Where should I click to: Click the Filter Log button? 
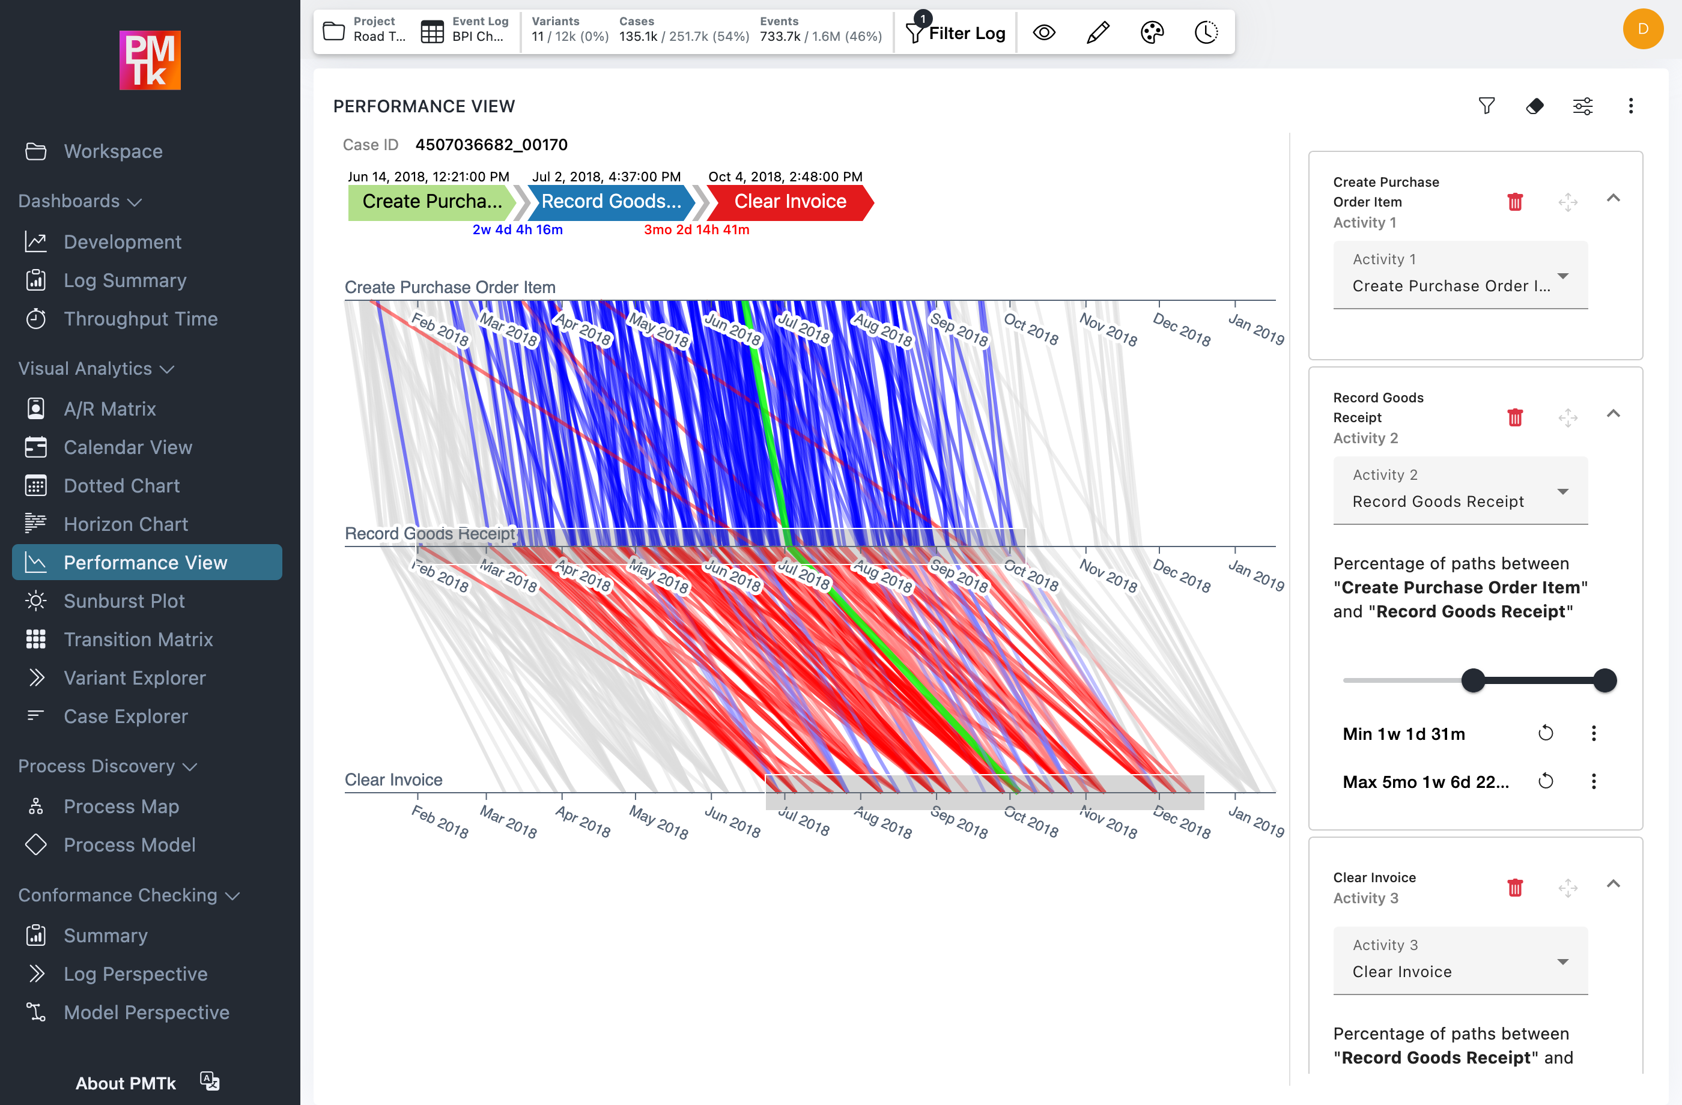click(x=956, y=32)
